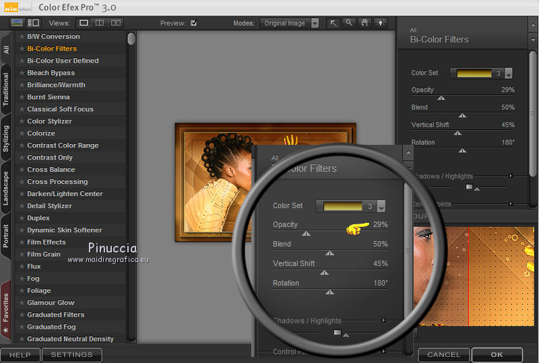Adjust the Vertical Shift slider handle
The height and width of the screenshot is (363, 539).
click(x=458, y=133)
